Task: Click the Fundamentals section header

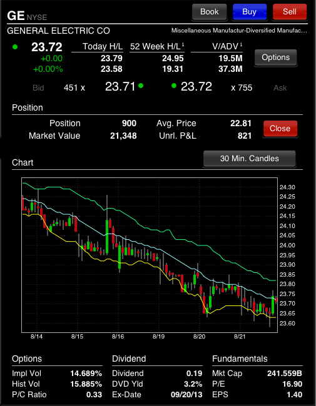Action: (240, 359)
